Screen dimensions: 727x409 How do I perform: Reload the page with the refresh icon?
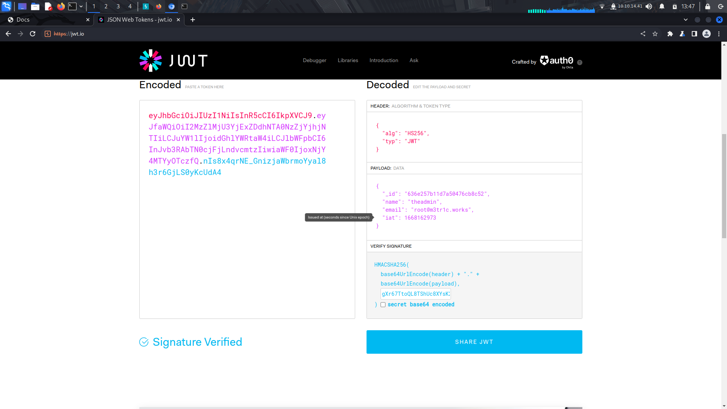(x=33, y=34)
